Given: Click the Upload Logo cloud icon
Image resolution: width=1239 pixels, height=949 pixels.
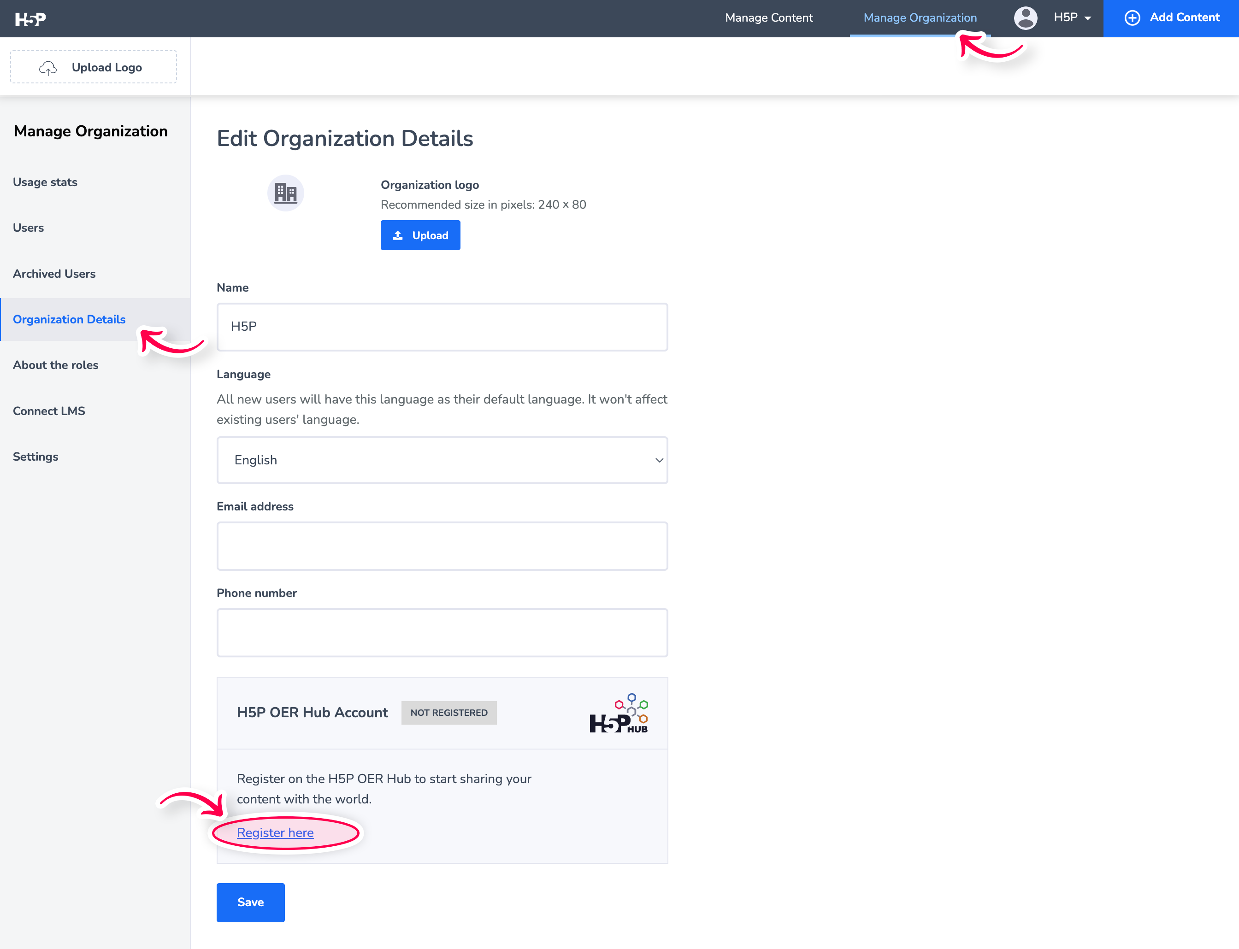Looking at the screenshot, I should 48,67.
